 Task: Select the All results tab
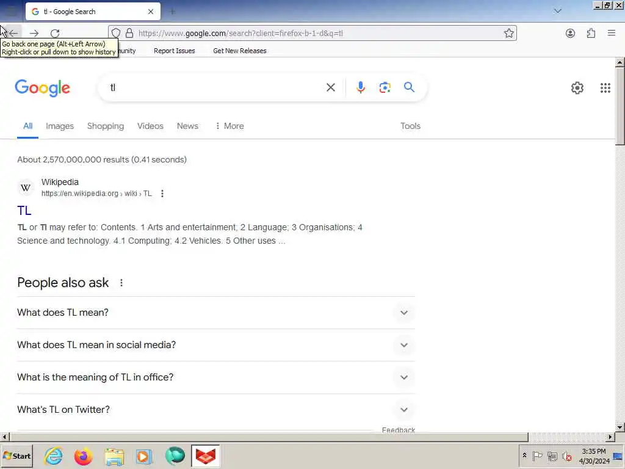click(28, 126)
